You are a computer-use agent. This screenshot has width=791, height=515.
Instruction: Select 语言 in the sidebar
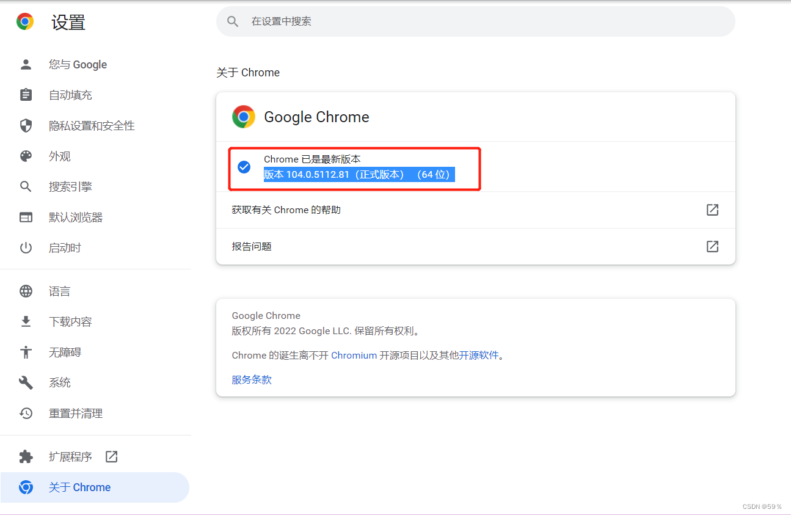tap(59, 291)
